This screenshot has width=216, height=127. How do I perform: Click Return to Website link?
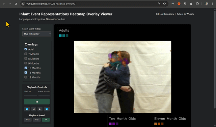point(186,14)
